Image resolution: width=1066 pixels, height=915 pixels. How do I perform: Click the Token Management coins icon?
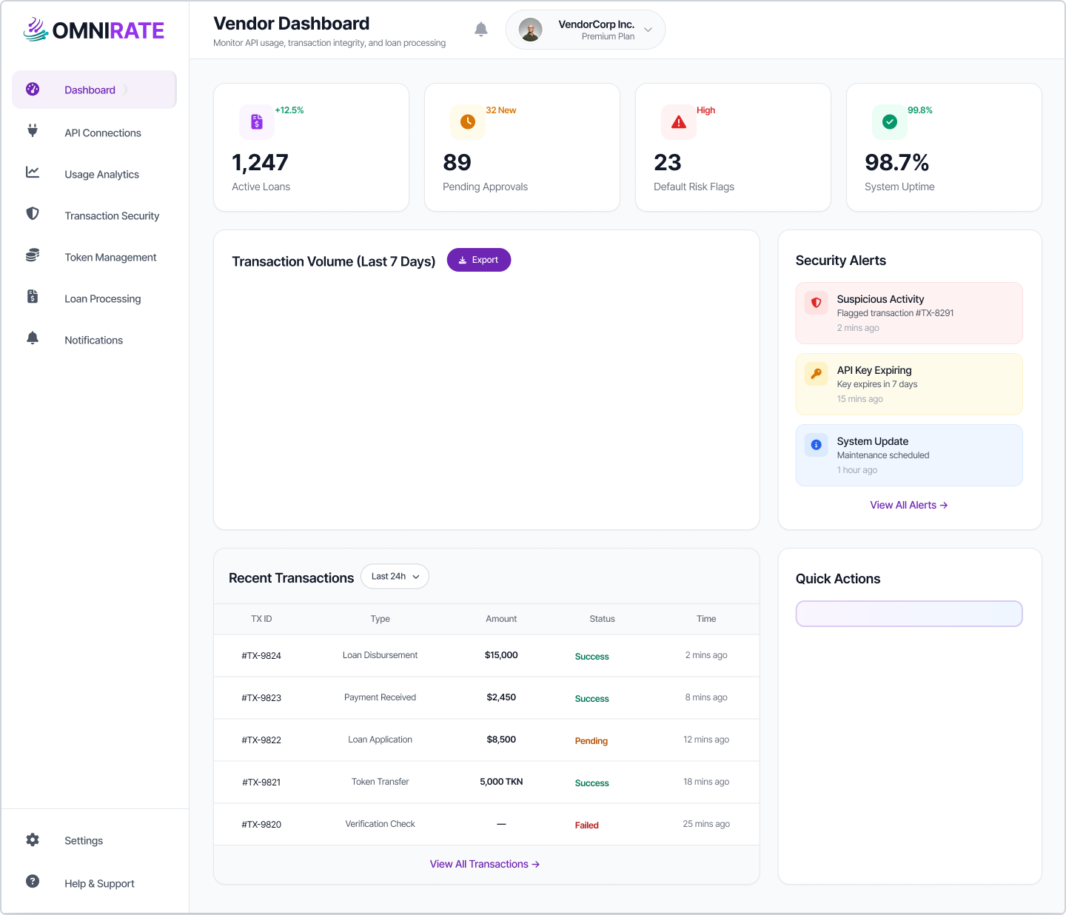(x=33, y=255)
